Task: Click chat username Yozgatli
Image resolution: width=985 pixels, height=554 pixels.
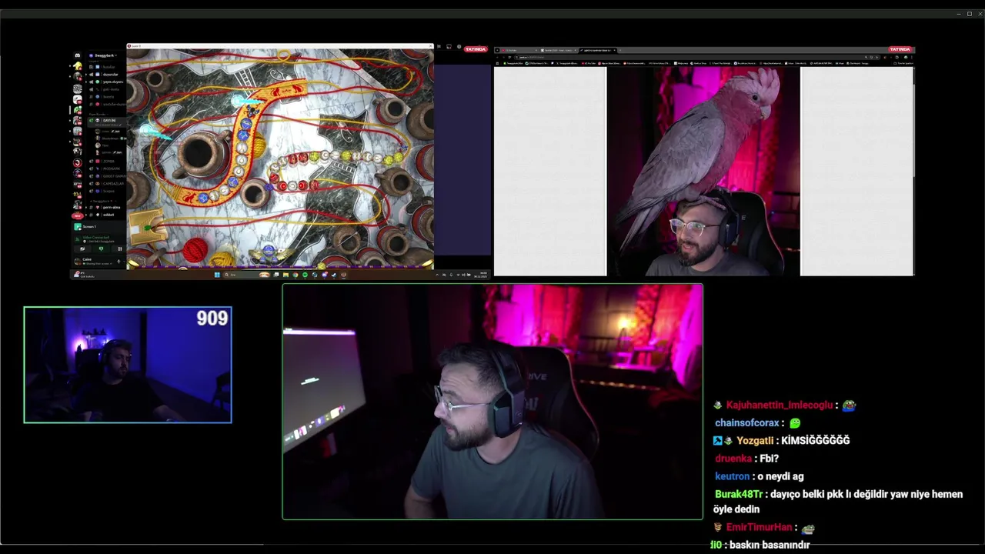Action: 754,440
